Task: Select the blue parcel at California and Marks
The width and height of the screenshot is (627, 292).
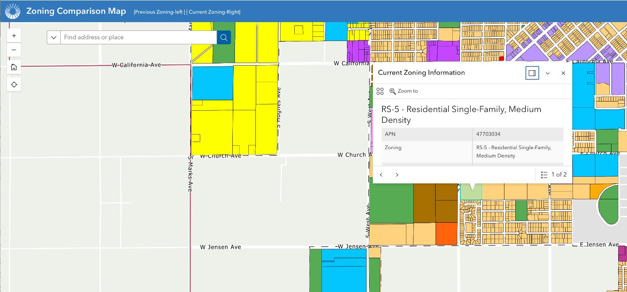Action: (212, 83)
